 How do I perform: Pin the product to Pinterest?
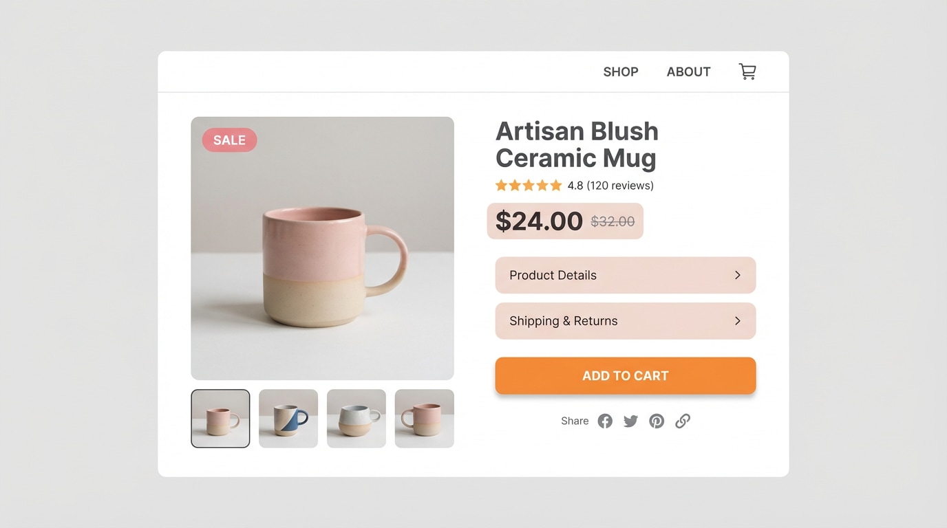tap(657, 420)
